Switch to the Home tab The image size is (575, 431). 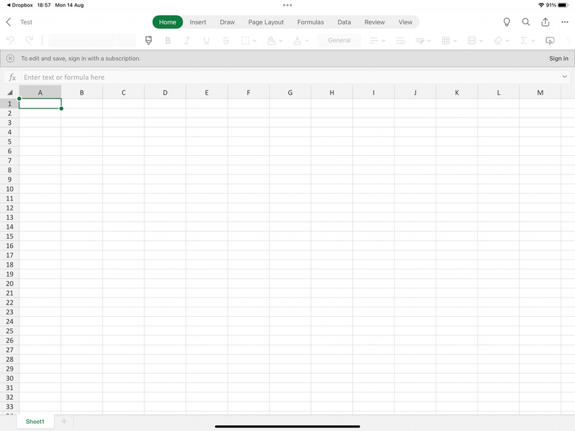[167, 22]
